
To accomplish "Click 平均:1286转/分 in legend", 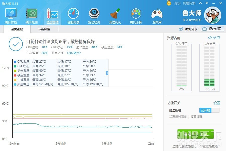I will (x=93, y=84).
